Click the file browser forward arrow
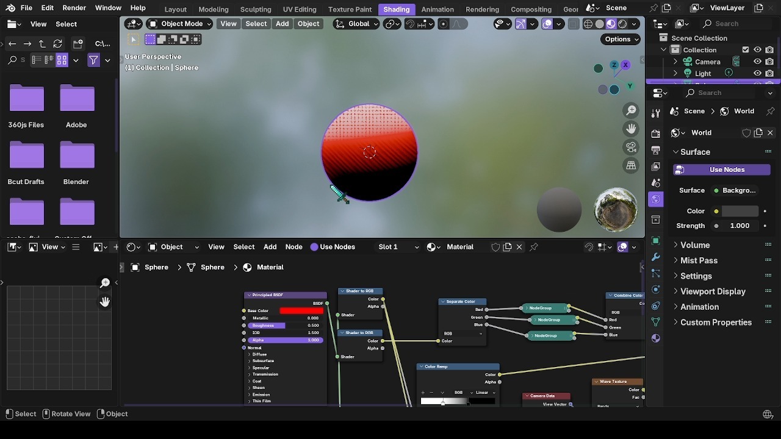The width and height of the screenshot is (781, 439). click(x=27, y=44)
